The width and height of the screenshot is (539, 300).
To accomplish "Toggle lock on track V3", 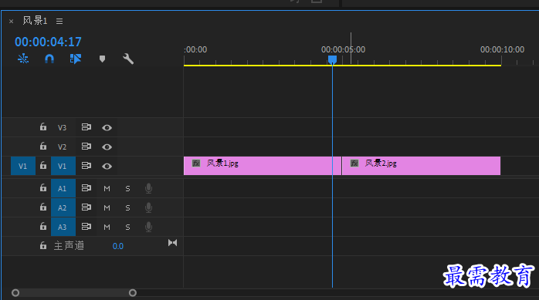I will click(43, 127).
